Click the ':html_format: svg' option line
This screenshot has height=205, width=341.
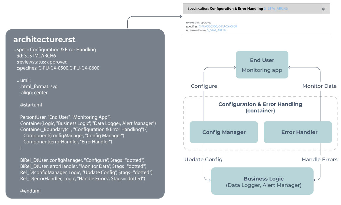pos(39,87)
